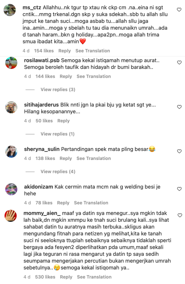
Task: See Translation for akidonizam's comment
Action: pyautogui.click(x=91, y=203)
